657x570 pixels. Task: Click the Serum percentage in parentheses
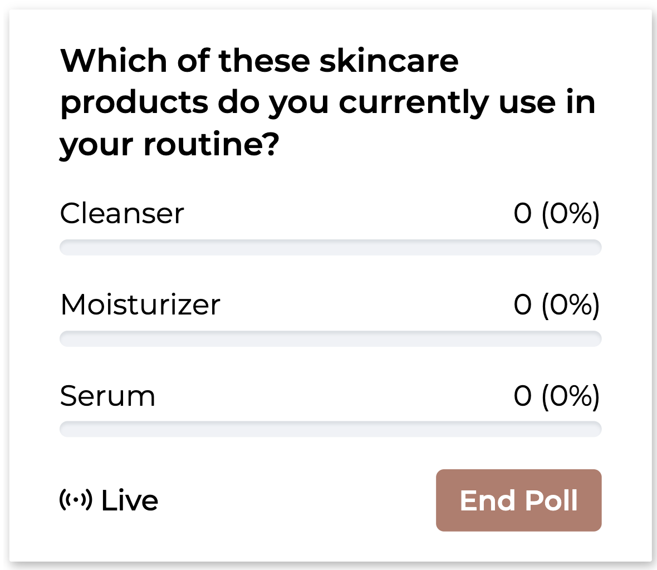[x=570, y=396]
